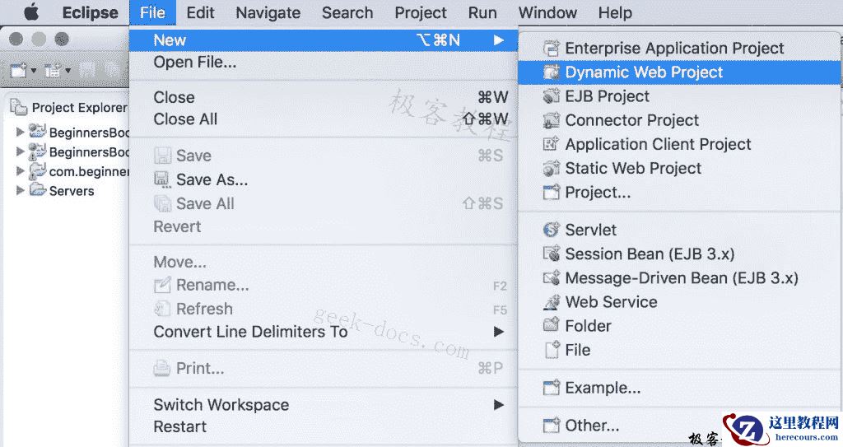Viewport: 843px width, 447px height.
Task: Select the com.beginner project label
Action: click(89, 171)
